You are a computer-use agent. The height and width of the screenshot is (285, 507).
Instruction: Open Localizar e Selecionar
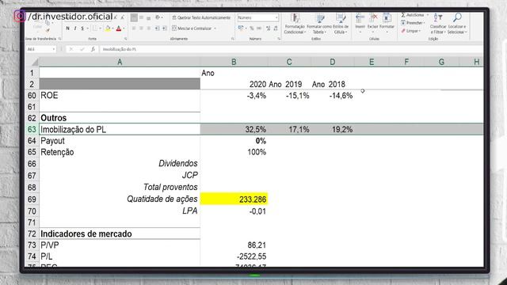coord(457,24)
